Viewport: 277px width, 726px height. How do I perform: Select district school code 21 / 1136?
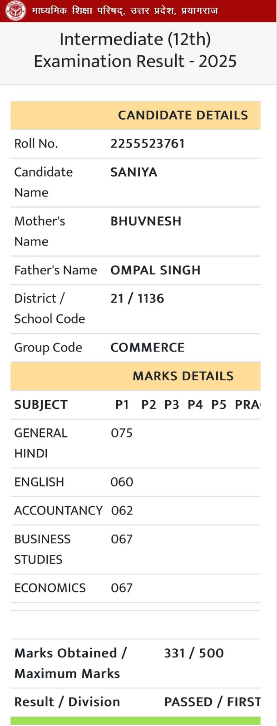(x=137, y=299)
